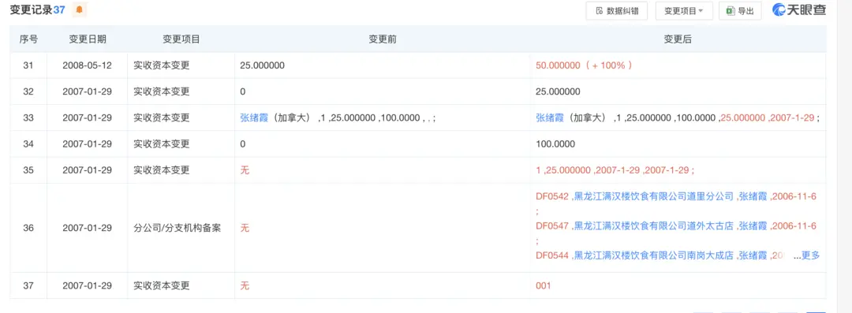Click the 变更后 column header

click(x=678, y=39)
